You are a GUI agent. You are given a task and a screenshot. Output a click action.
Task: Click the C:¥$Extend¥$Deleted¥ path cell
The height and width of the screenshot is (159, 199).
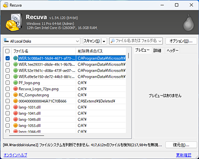tap(96, 101)
